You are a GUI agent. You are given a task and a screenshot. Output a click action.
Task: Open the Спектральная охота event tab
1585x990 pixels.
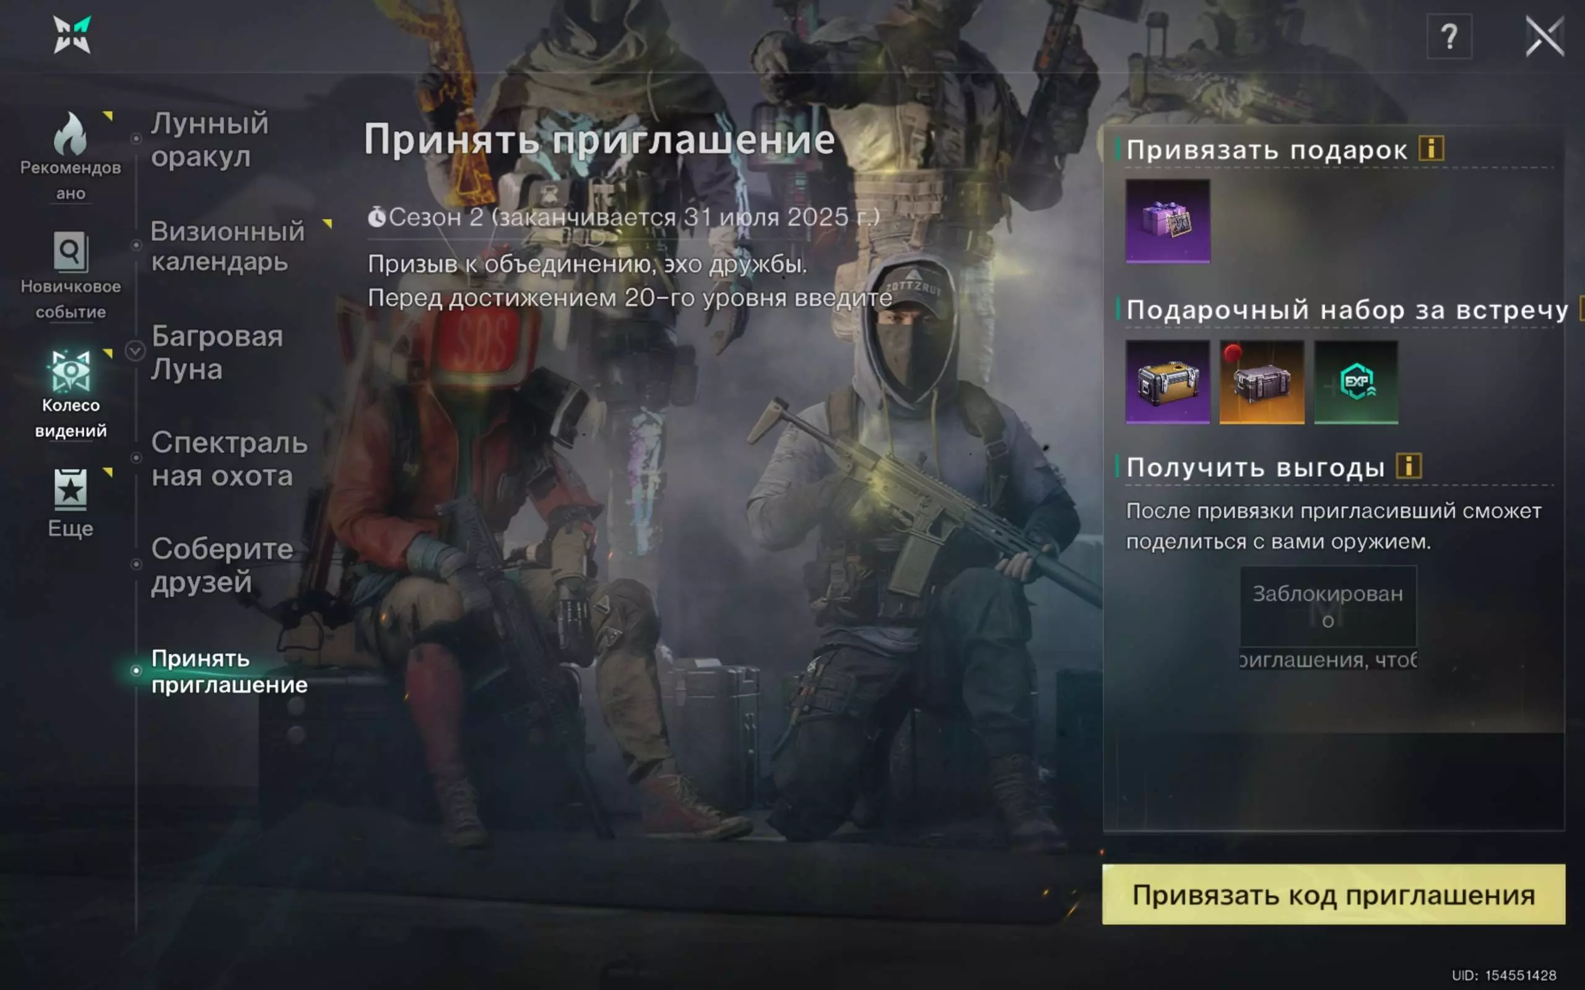pos(228,459)
